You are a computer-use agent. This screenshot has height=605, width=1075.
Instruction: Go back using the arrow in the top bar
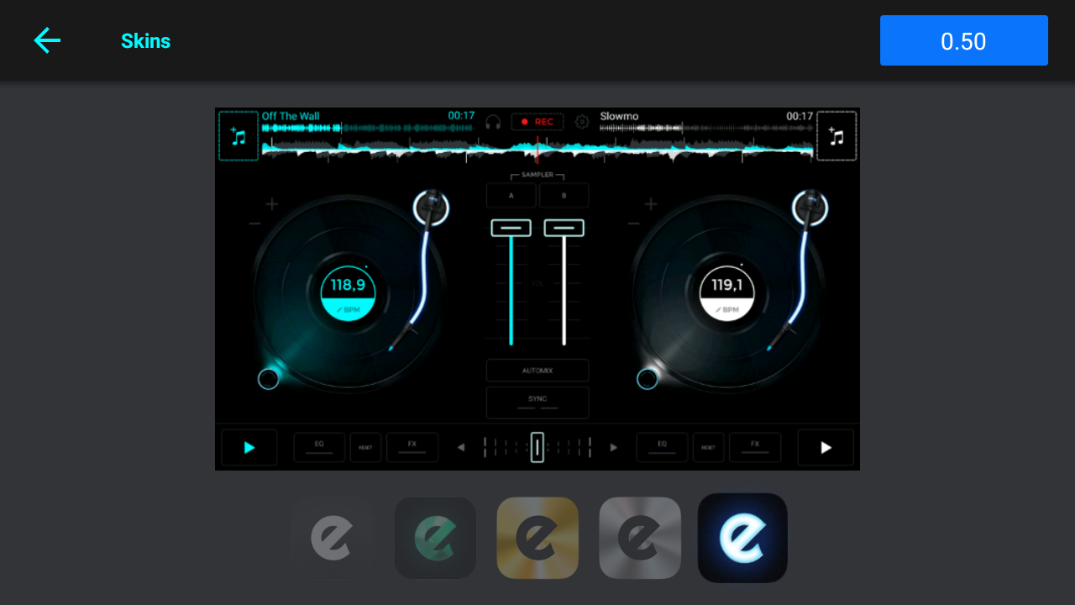47,40
